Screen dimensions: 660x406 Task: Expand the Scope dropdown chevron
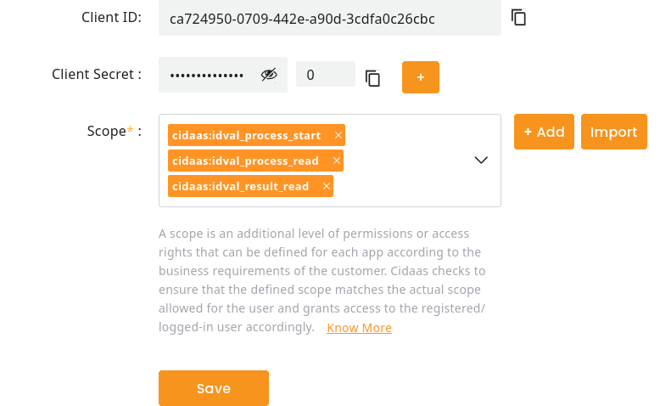[481, 160]
